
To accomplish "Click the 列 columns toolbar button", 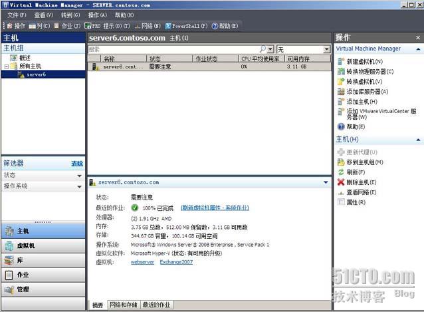I will pos(39,26).
